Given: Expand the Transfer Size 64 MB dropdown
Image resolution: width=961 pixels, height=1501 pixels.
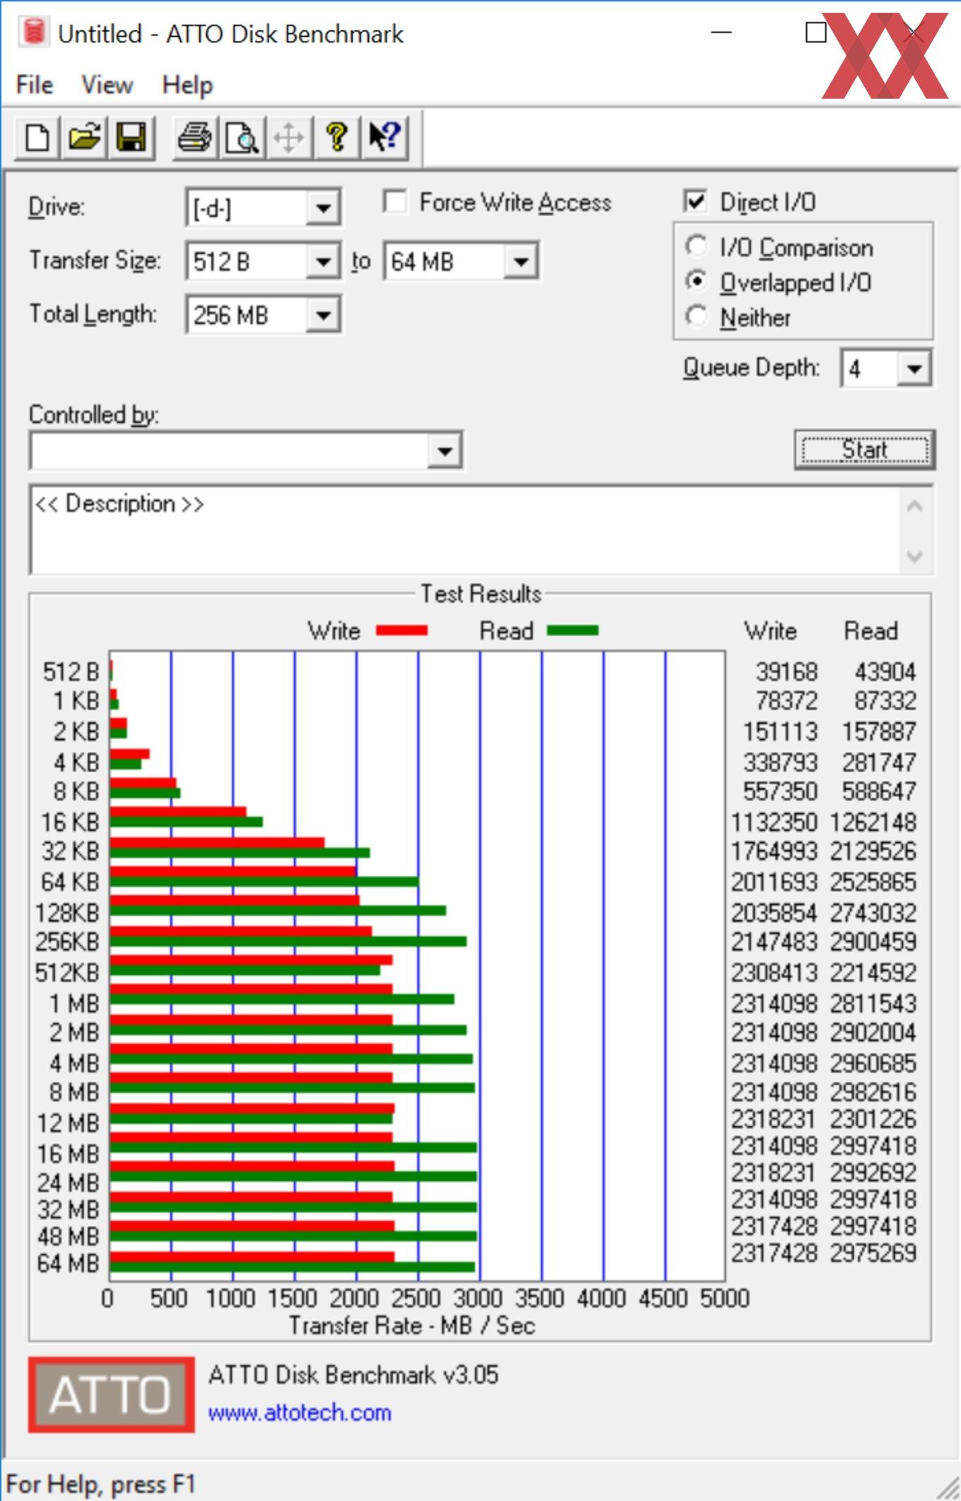Looking at the screenshot, I should pyautogui.click(x=521, y=261).
